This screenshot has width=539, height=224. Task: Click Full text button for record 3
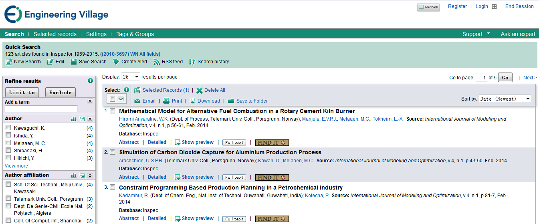pyautogui.click(x=234, y=219)
